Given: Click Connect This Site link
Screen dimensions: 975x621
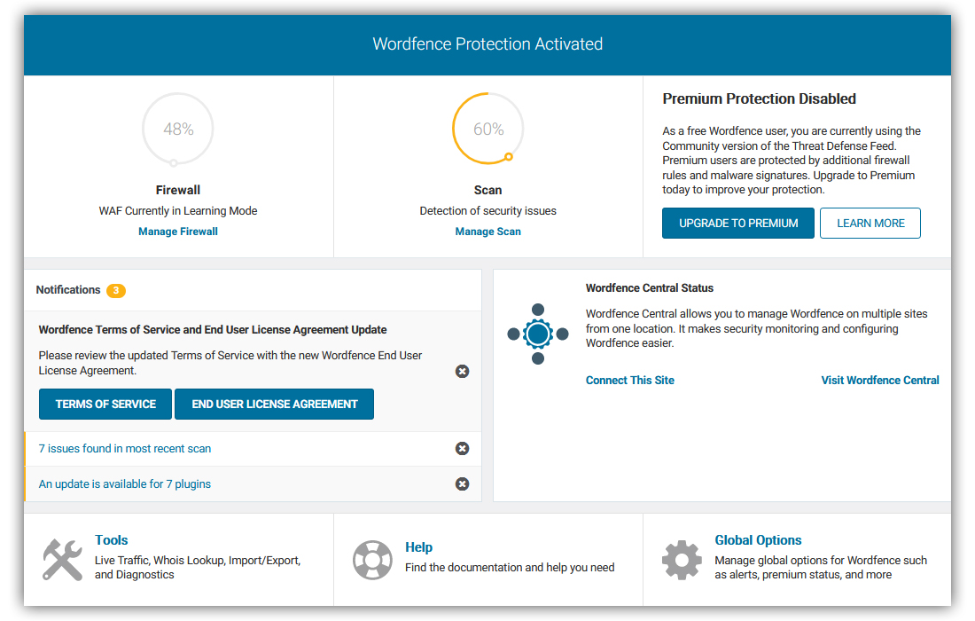Looking at the screenshot, I should coord(630,381).
